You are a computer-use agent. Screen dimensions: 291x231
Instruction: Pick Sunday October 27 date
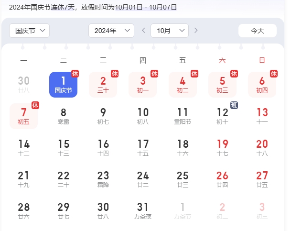[262, 179]
